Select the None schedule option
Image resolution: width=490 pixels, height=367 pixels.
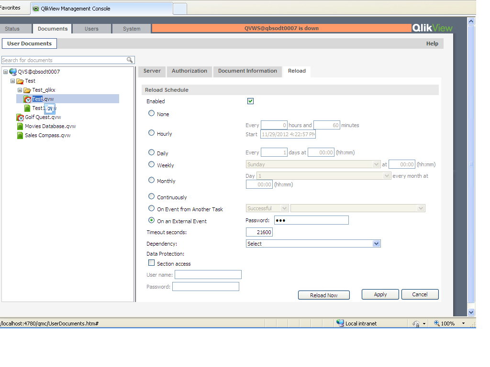pyautogui.click(x=151, y=113)
